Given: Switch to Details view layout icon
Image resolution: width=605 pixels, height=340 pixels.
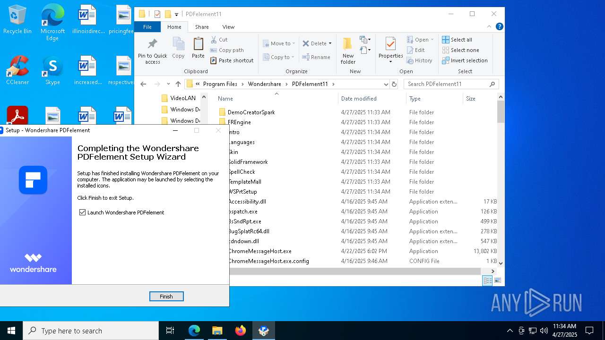Looking at the screenshot, I should coord(487,280).
